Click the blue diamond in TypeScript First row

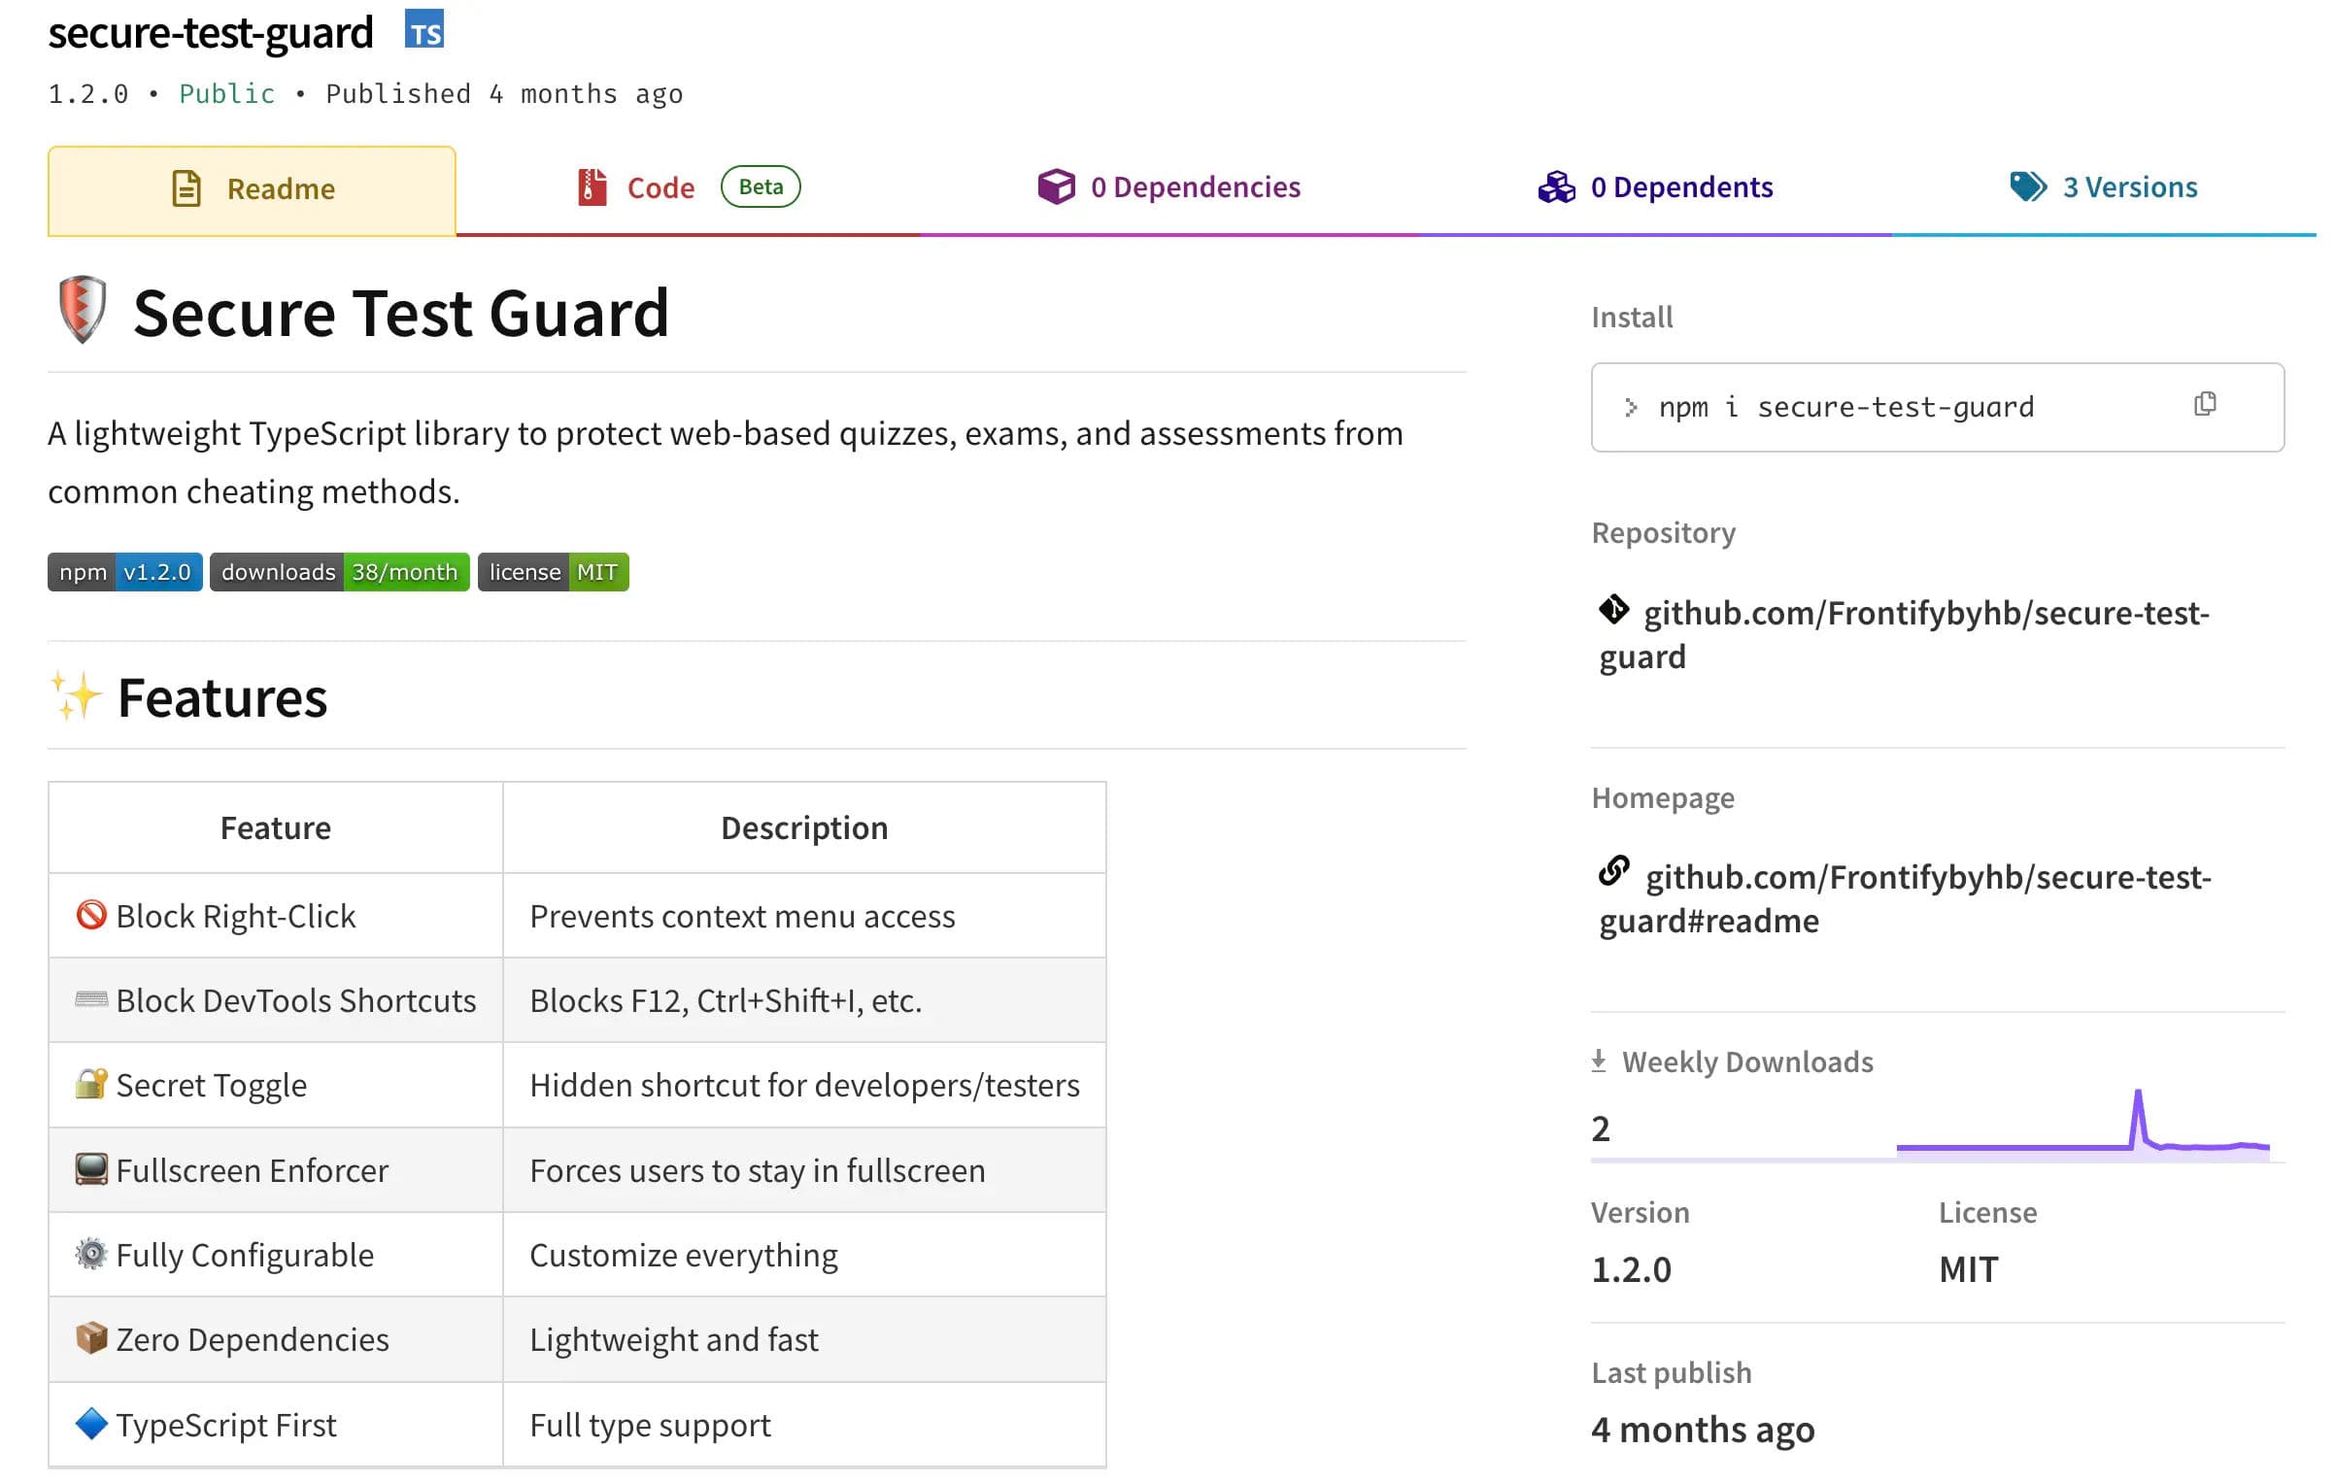tap(91, 1424)
